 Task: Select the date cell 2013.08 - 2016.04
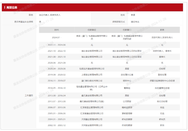tap(57, 96)
